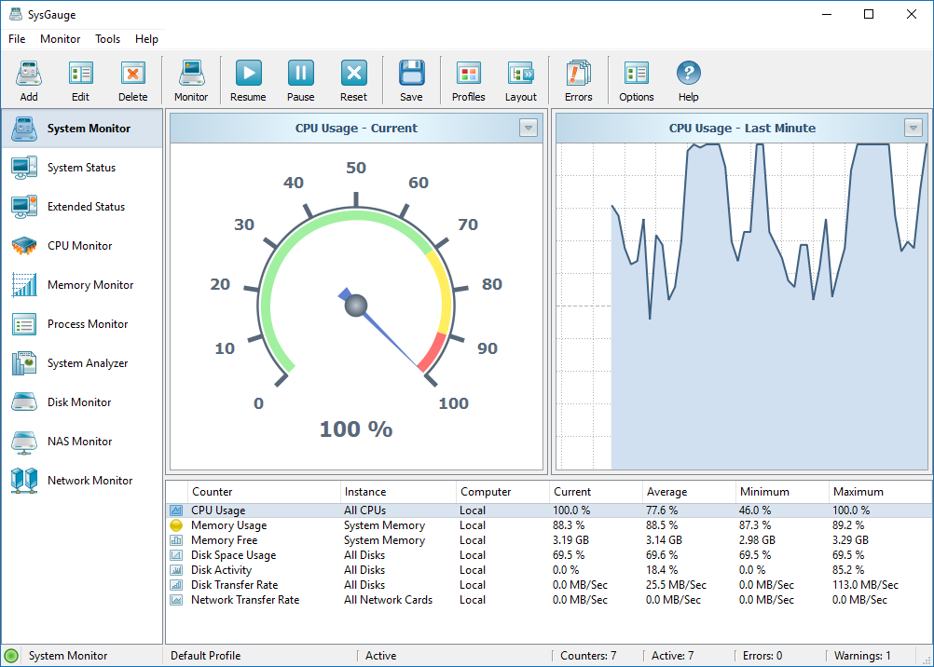
Task: Open Extended Status in the sidebar
Action: point(82,207)
